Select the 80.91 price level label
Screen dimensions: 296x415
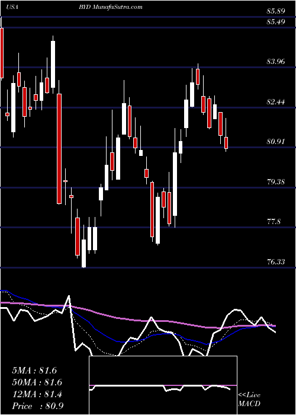point(276,142)
